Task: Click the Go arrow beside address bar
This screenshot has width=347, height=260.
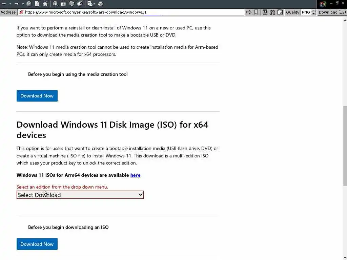Action: coord(249,12)
